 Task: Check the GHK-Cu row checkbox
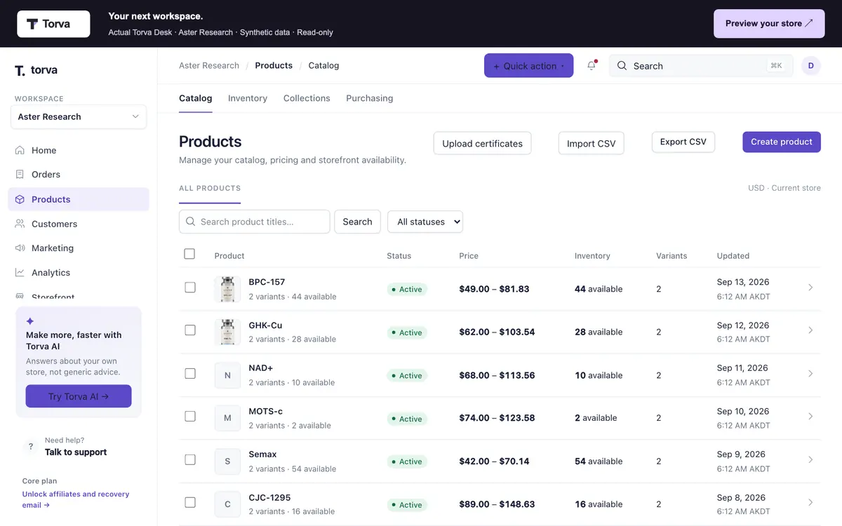pyautogui.click(x=190, y=330)
